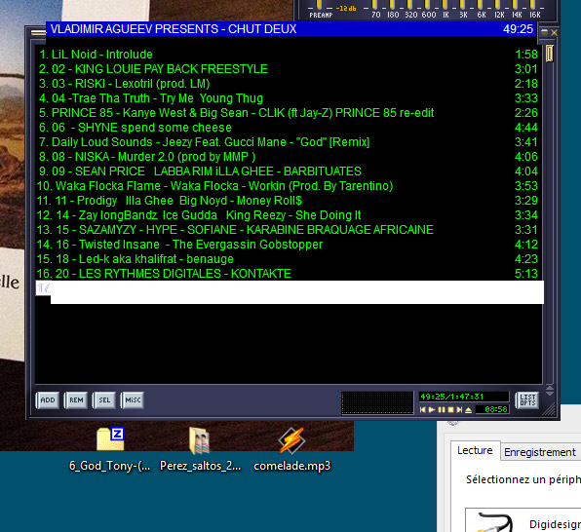Screen dimensions: 581x532
Task: Open the comelade.mp3 file icon on desktop
Action: click(x=292, y=450)
